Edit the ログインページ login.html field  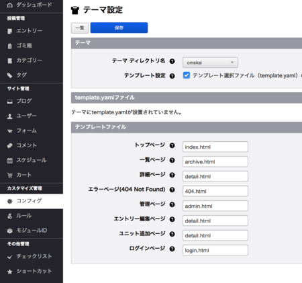tap(215, 250)
